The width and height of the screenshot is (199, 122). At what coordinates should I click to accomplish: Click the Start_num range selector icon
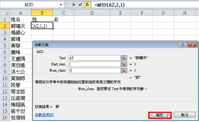coord(124,64)
